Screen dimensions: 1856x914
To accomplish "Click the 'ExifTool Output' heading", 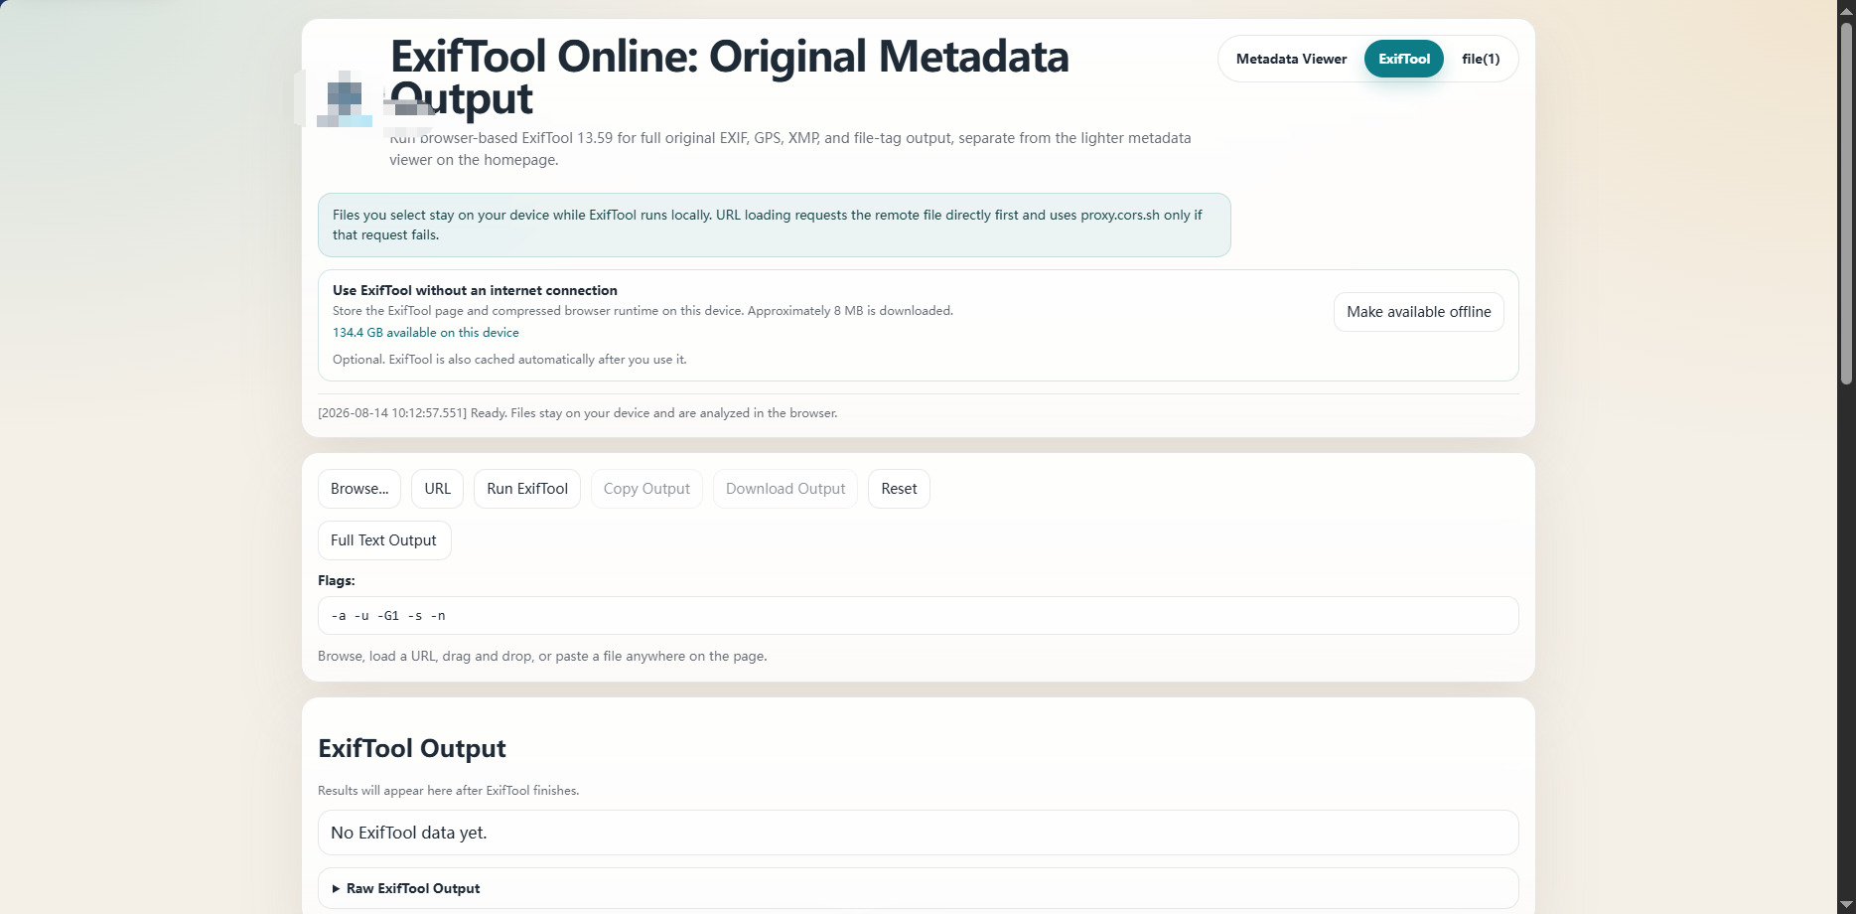I will tap(412, 748).
